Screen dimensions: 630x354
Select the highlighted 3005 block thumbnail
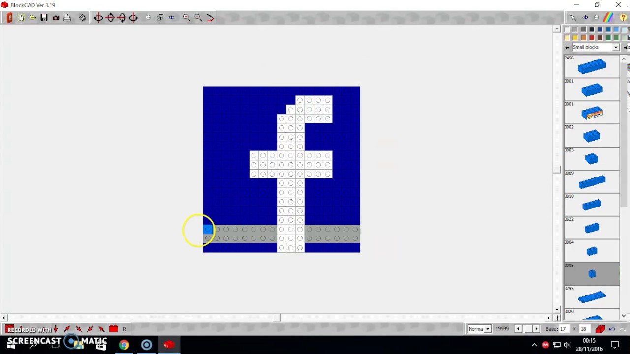[592, 274]
